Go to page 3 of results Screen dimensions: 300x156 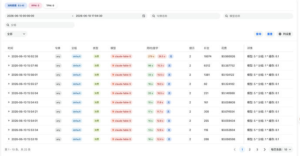[257, 149]
